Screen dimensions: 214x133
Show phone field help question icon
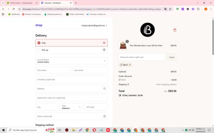point(104,116)
